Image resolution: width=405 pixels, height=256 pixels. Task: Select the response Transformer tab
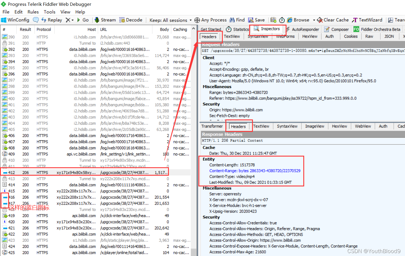point(212,126)
